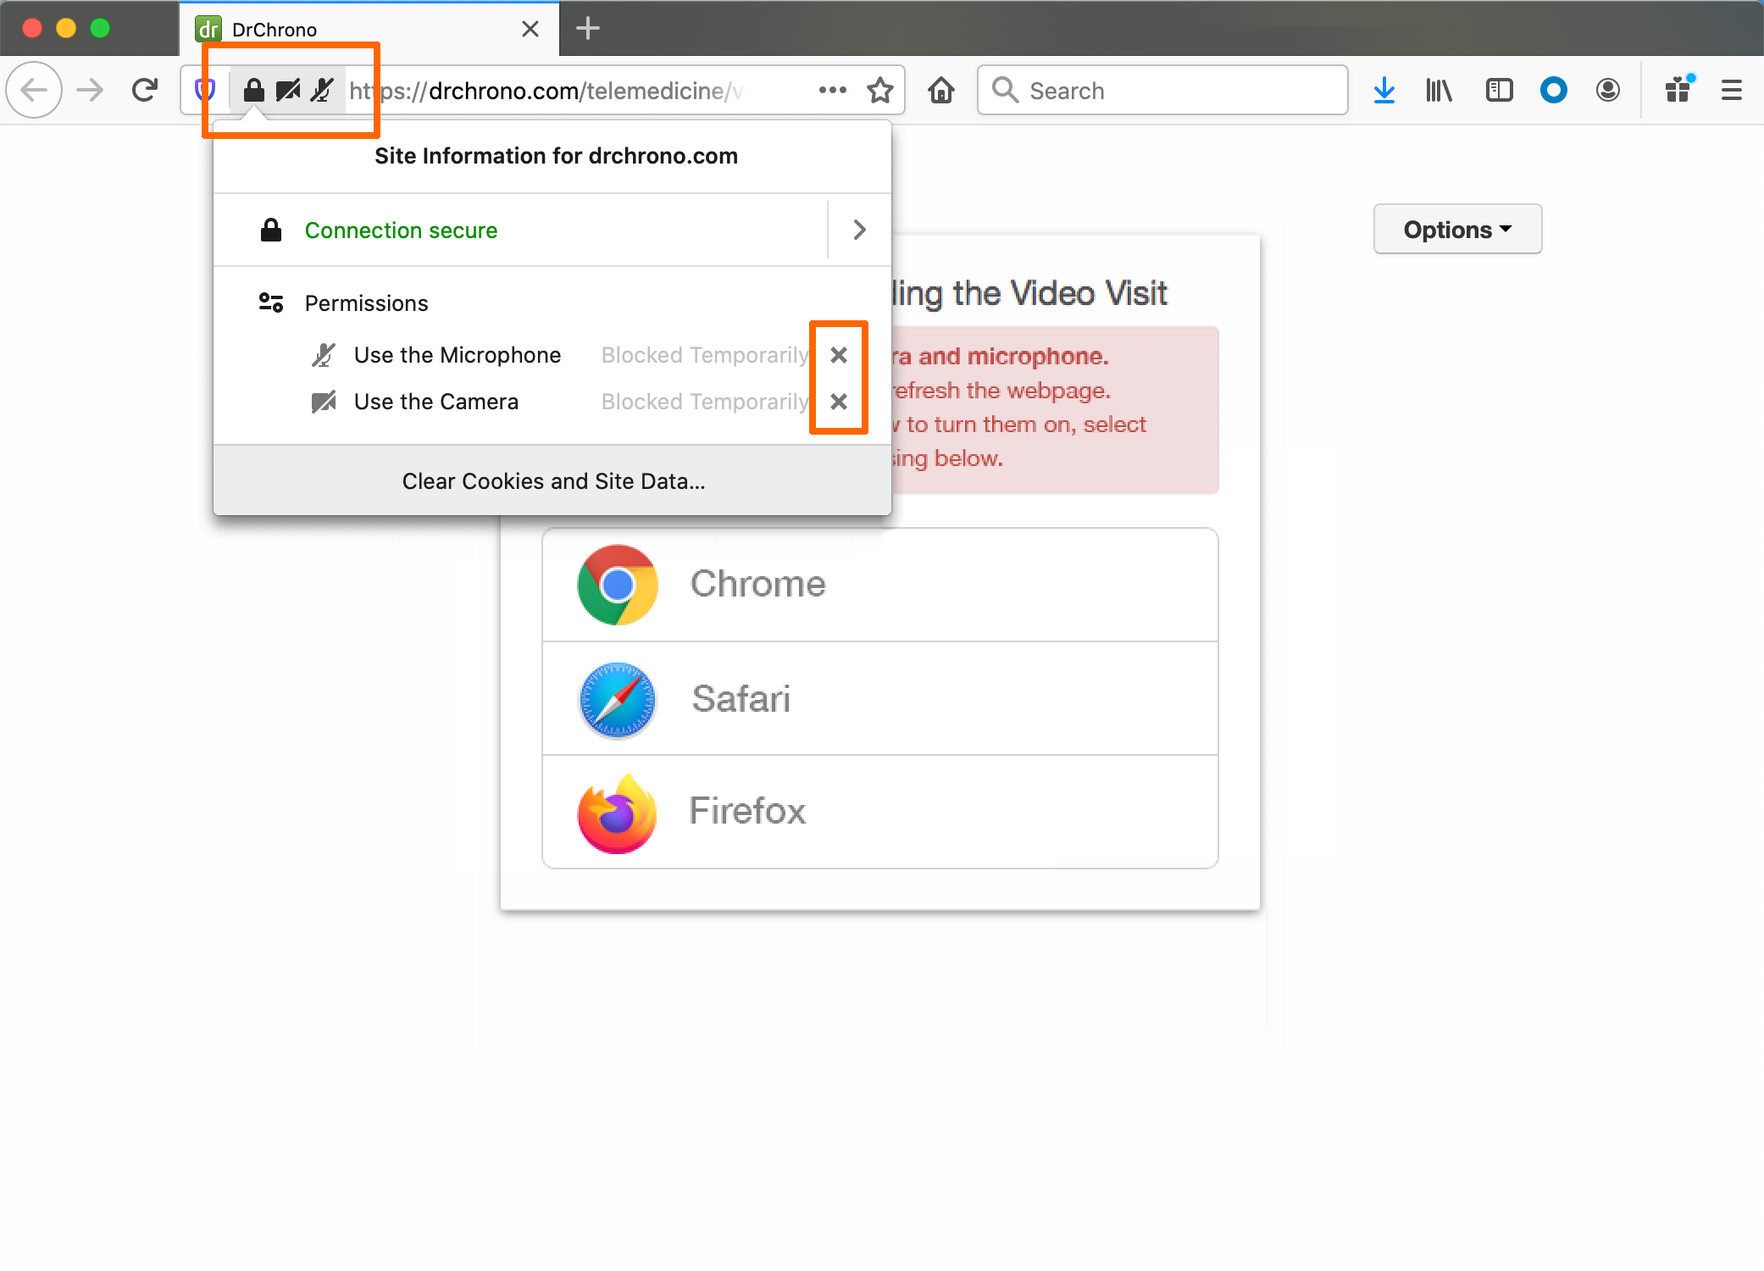Open the Options dropdown
1764x1271 pixels.
pos(1457,229)
